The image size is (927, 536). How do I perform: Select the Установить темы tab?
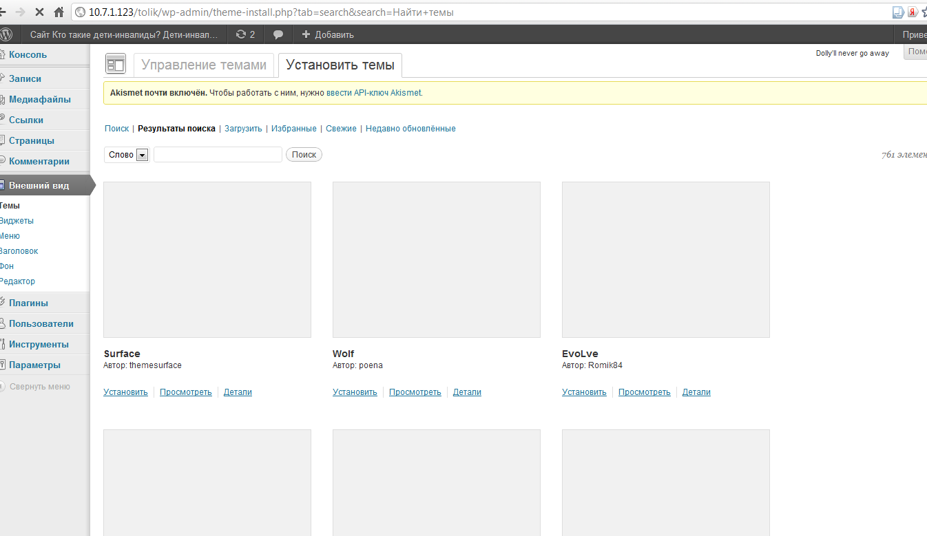340,65
